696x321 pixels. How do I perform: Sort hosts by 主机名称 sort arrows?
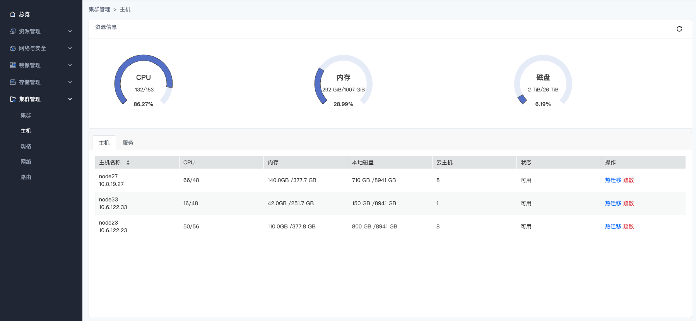128,162
